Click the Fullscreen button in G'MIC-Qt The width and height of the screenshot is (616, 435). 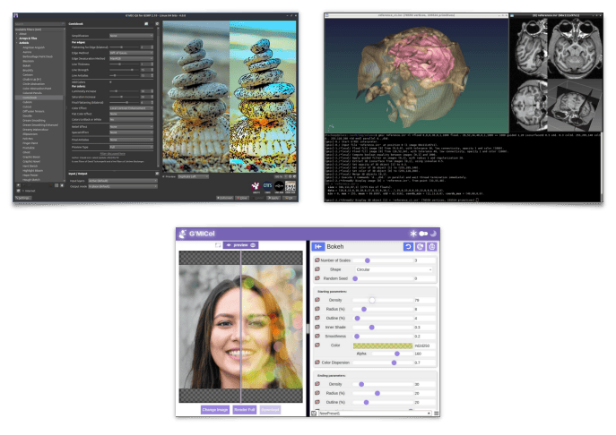(225, 198)
